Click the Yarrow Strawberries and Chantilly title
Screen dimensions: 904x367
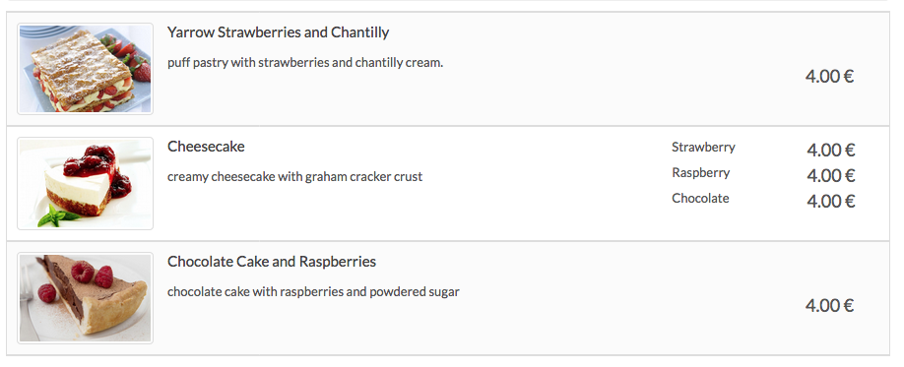pos(278,32)
